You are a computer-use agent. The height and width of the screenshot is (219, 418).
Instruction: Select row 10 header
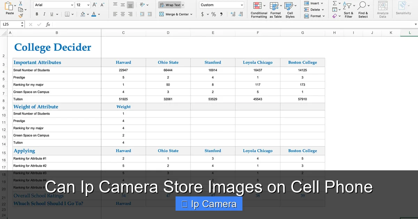click(x=3, y=115)
